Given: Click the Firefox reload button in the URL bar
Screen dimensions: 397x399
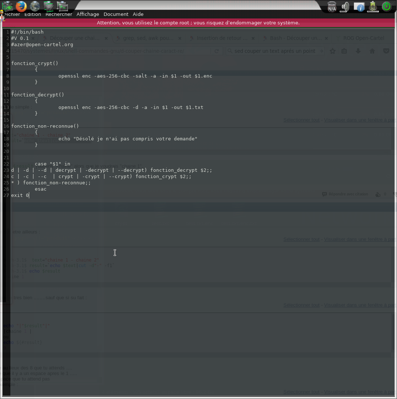Looking at the screenshot, I should pyautogui.click(x=216, y=51).
